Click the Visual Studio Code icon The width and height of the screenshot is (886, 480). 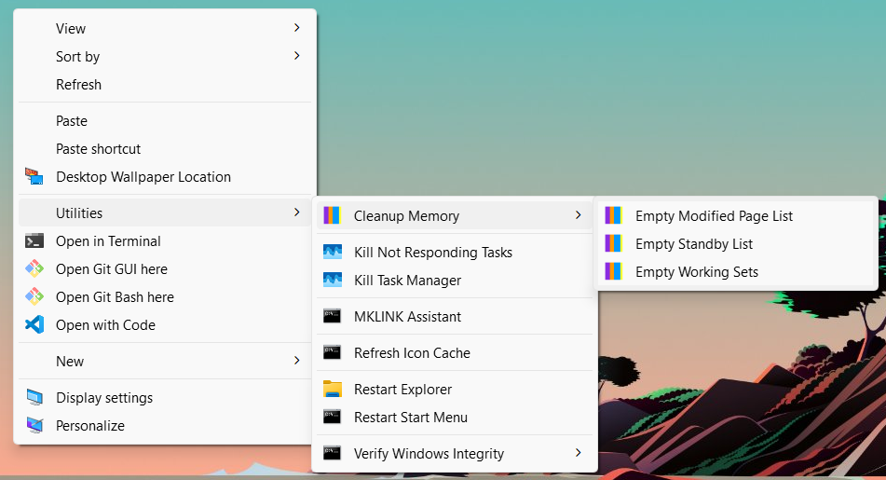[34, 325]
